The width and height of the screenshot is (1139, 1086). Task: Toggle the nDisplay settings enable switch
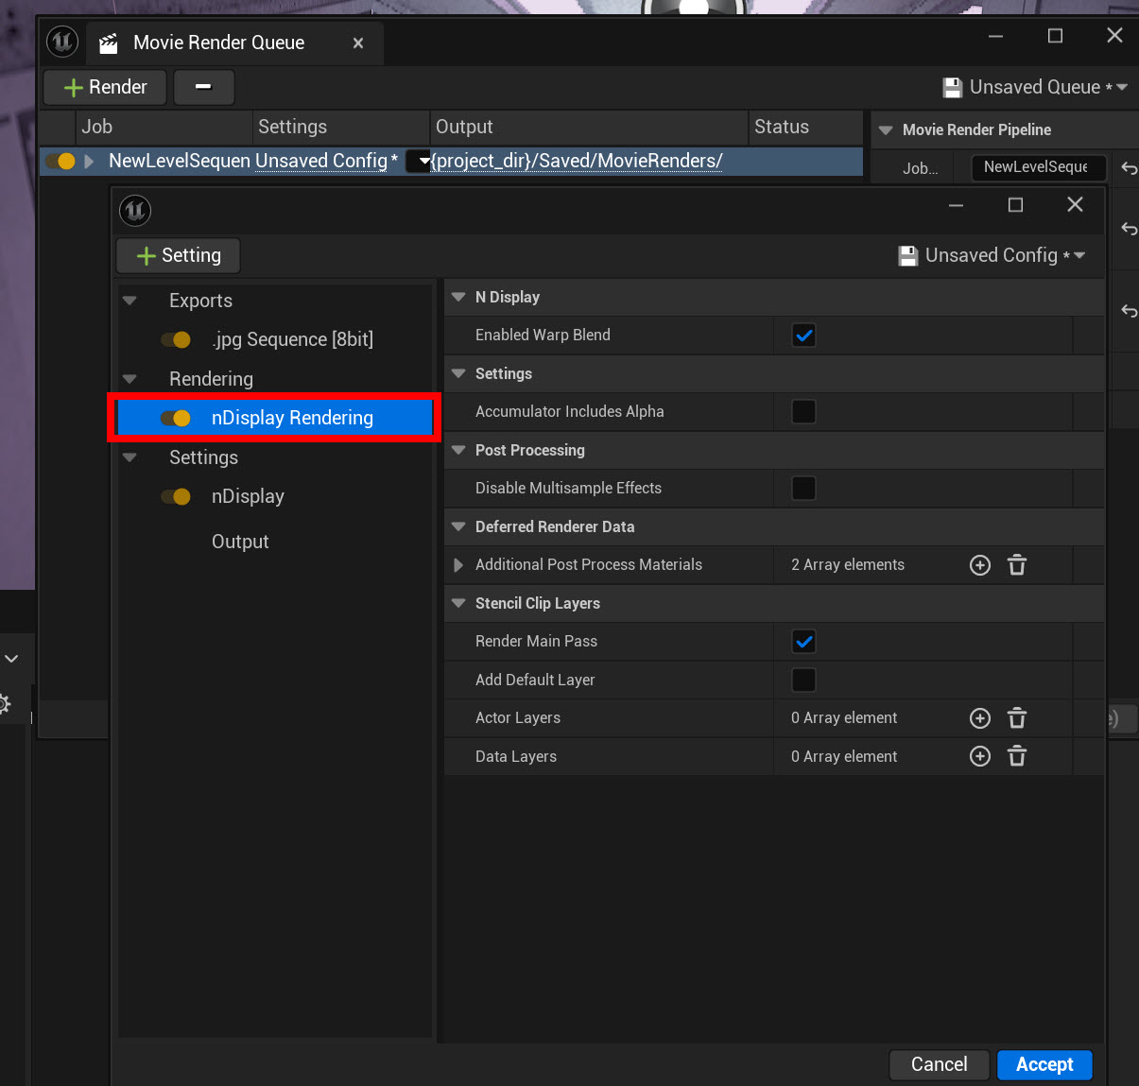tap(176, 496)
